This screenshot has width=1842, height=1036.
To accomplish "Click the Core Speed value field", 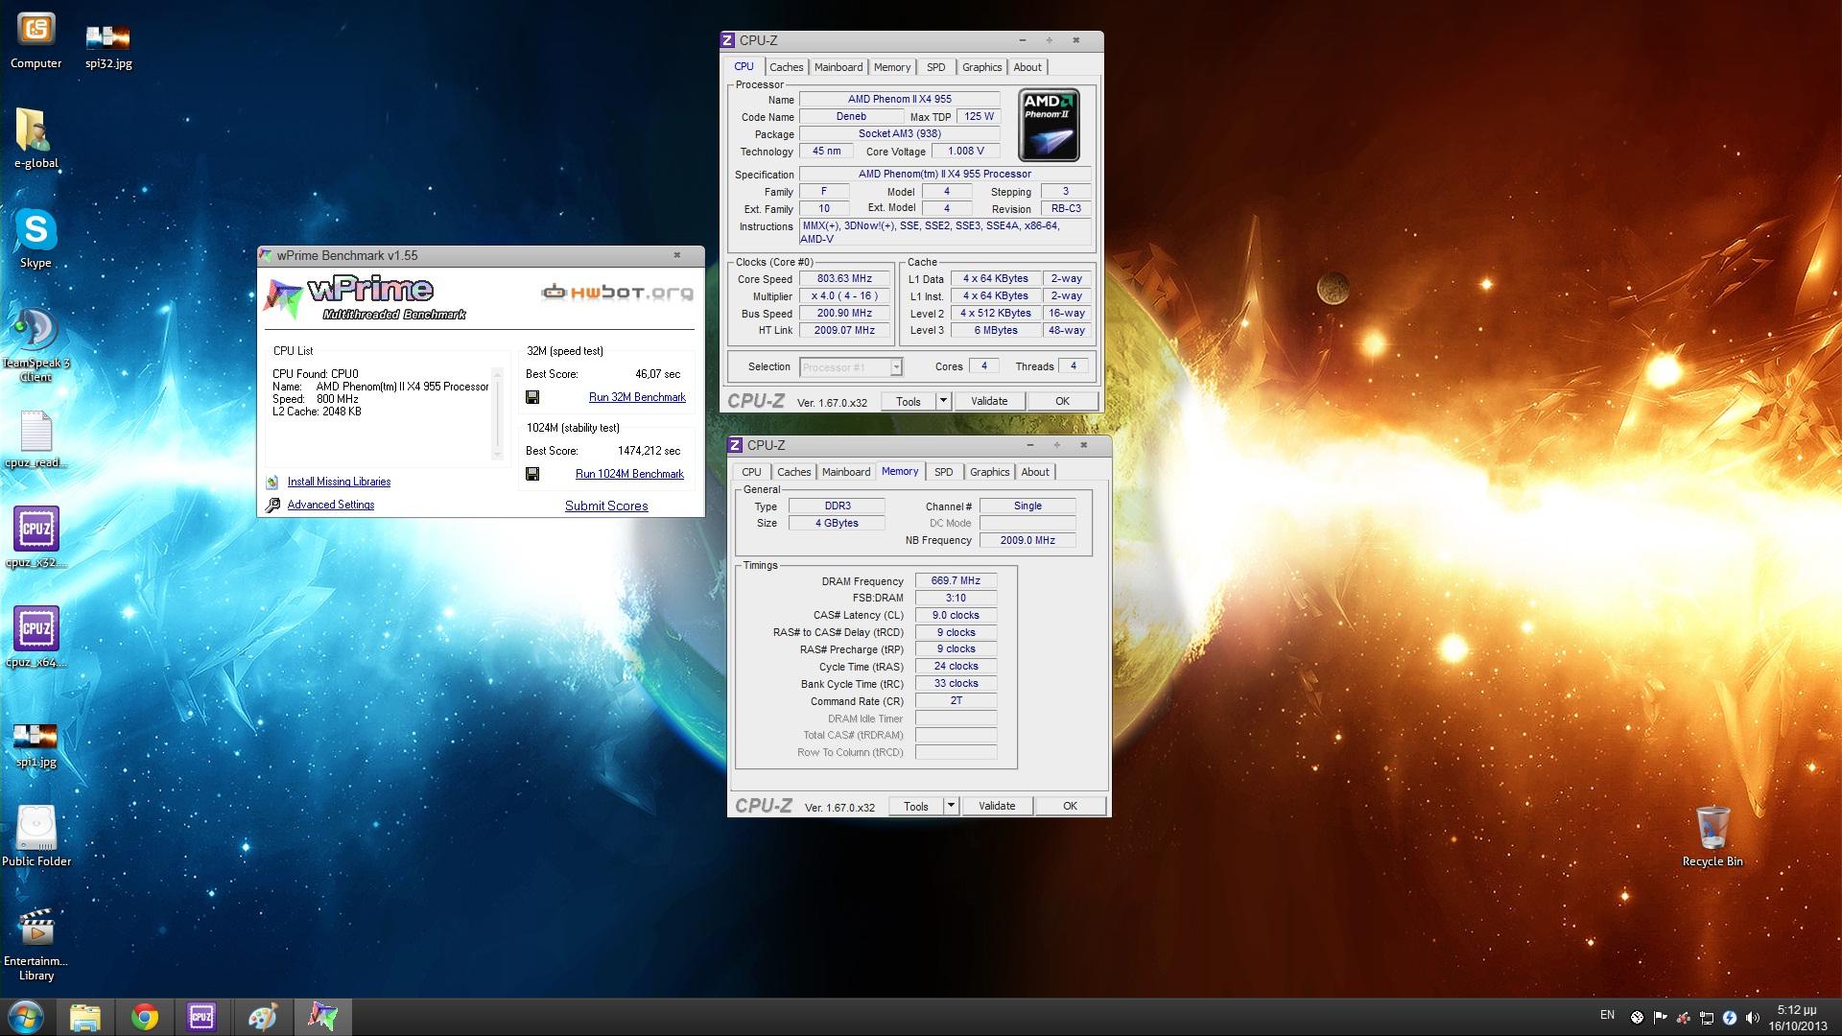I will [844, 279].
